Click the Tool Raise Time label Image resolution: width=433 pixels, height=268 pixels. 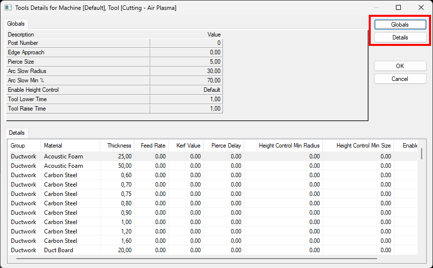27,109
